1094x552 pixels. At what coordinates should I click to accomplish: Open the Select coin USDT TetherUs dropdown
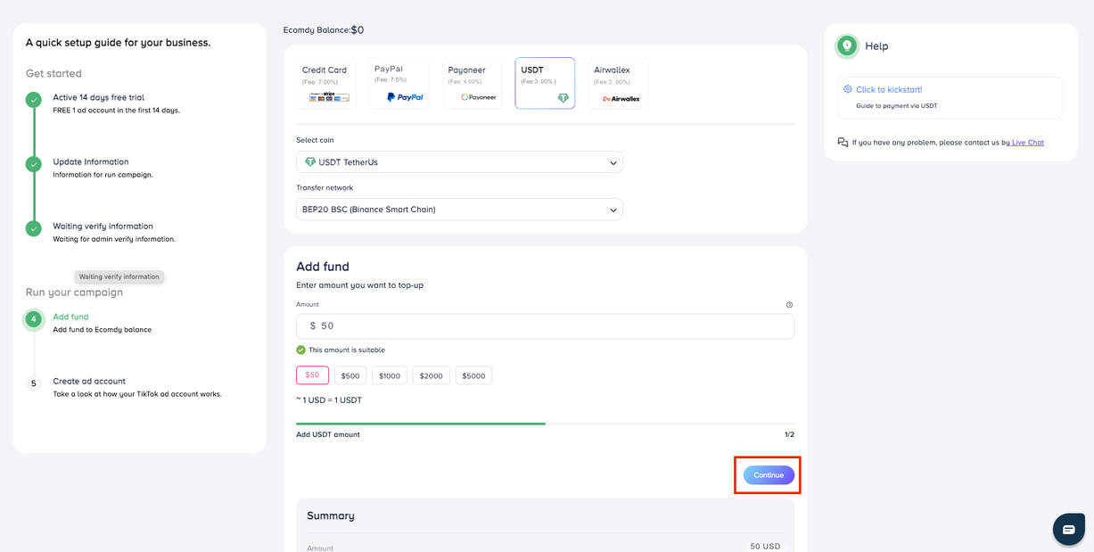click(459, 162)
